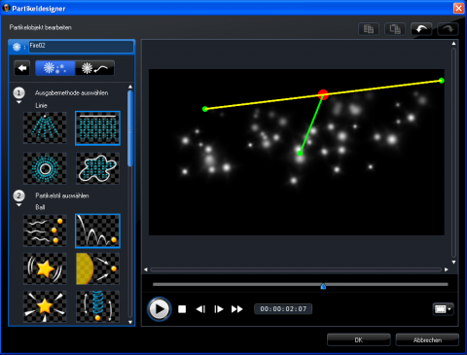Stop the preview playback
467x355 pixels.
tap(182, 309)
